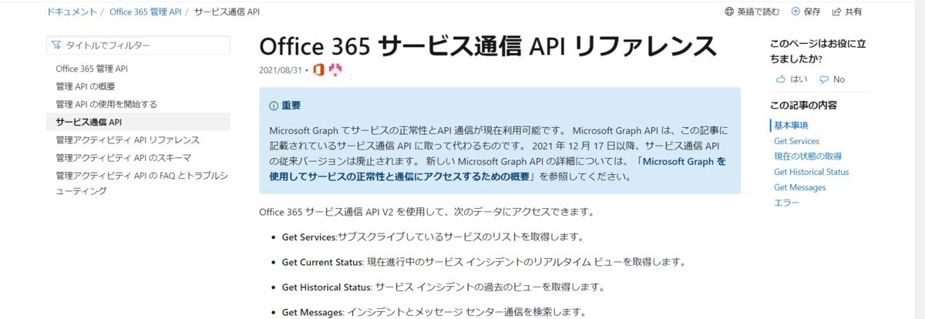Click the info icon beside 重要
925x319 pixels.
(274, 106)
